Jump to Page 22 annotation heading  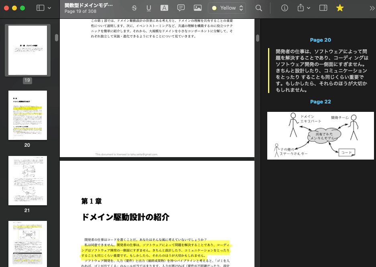coord(320,102)
